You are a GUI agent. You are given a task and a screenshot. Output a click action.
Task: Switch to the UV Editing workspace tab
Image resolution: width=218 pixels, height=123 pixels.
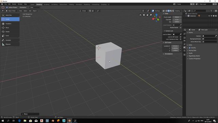(54, 4)
